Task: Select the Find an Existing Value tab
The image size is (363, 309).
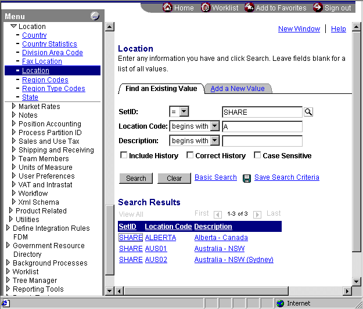Action: [x=161, y=89]
